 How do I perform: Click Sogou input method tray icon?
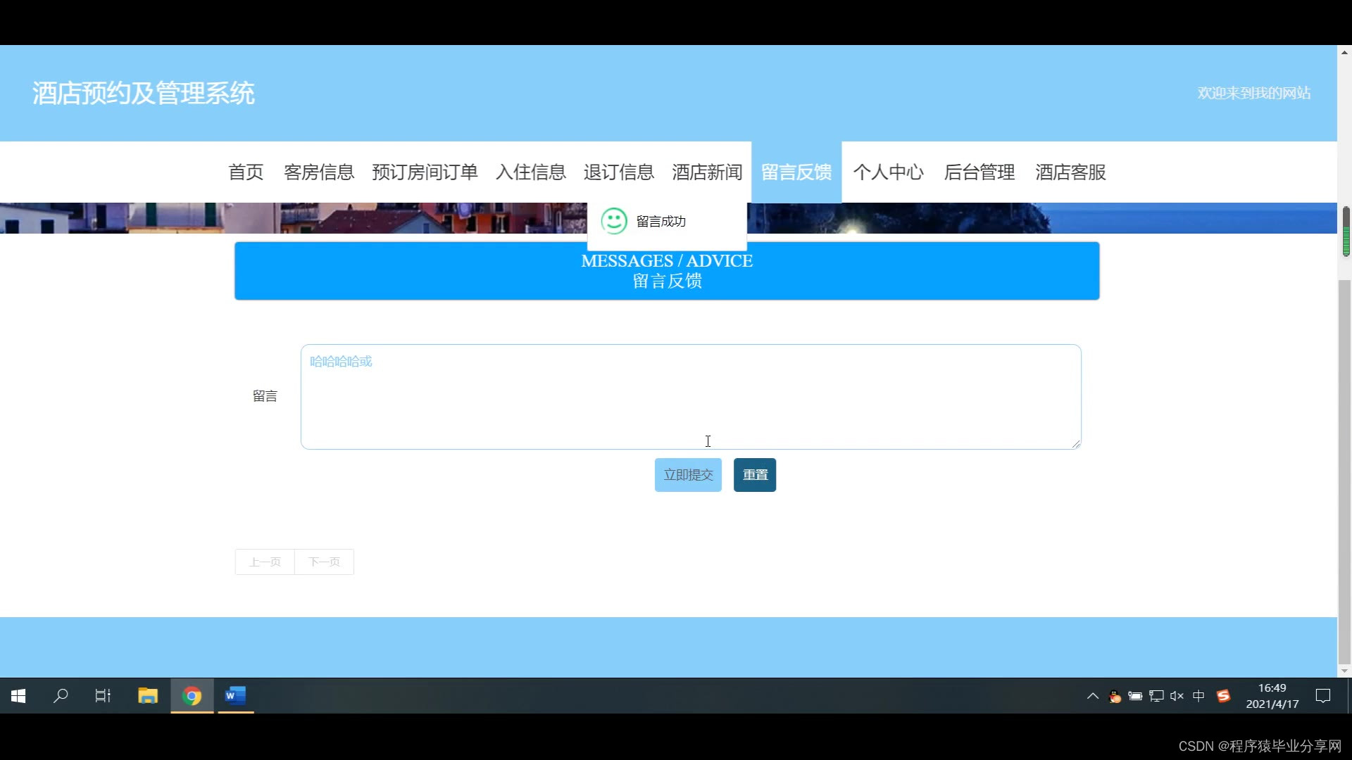(1224, 696)
